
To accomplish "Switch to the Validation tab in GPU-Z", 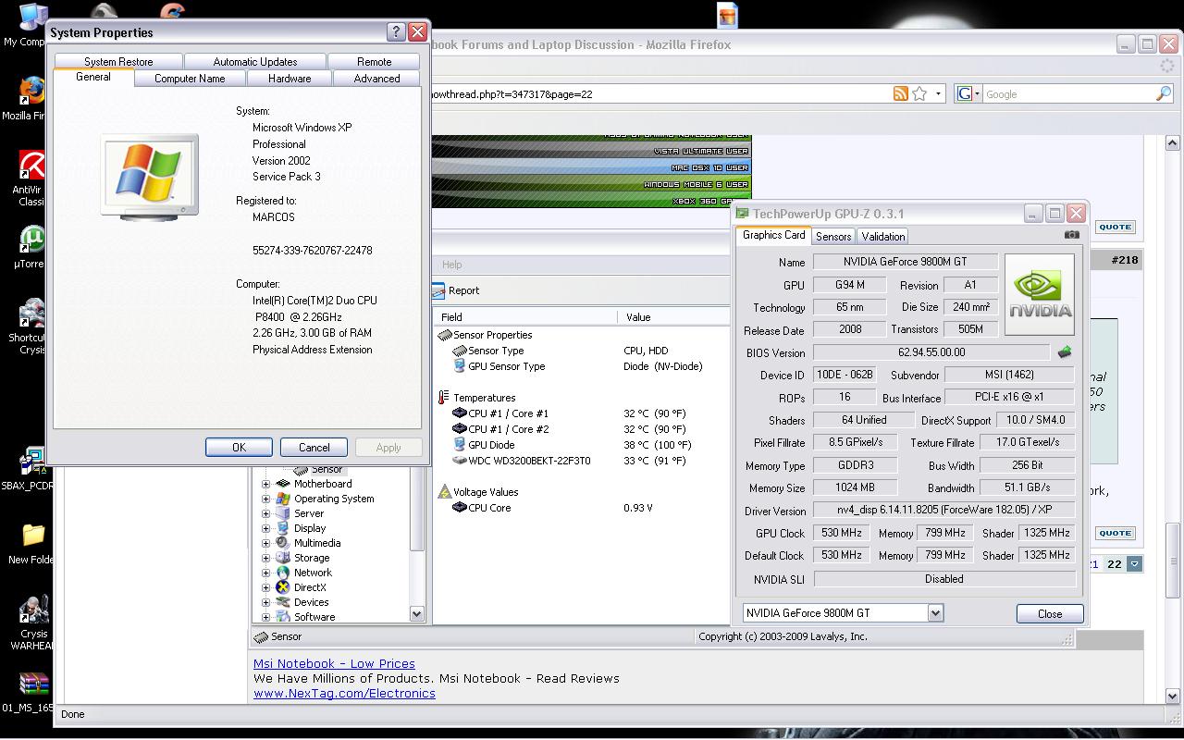I will 883,237.
